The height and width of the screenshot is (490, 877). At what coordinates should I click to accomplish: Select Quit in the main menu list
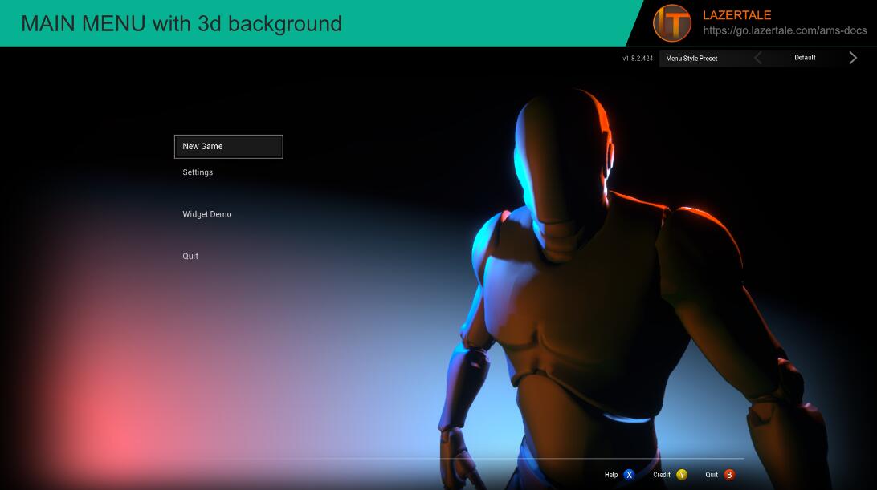pos(190,257)
